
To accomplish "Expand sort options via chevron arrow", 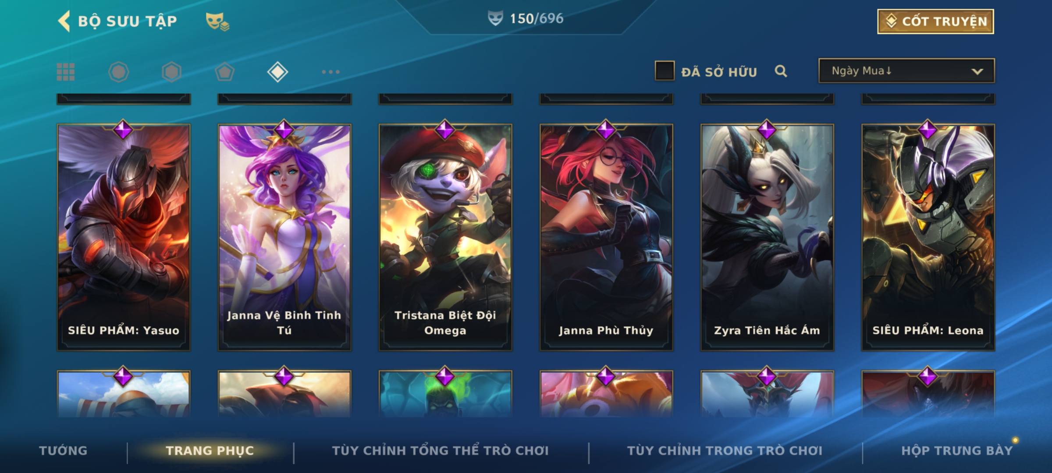I will [x=977, y=71].
